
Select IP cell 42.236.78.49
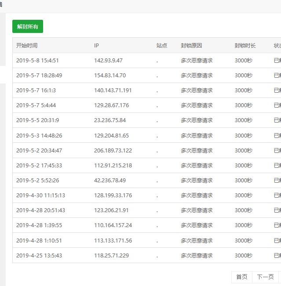pos(110,181)
